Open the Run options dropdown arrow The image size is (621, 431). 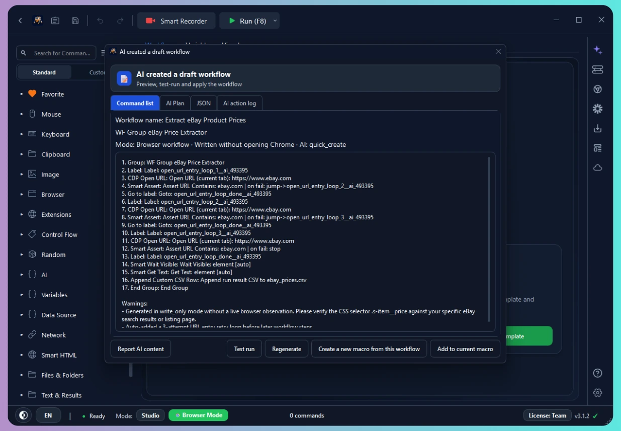coord(275,21)
